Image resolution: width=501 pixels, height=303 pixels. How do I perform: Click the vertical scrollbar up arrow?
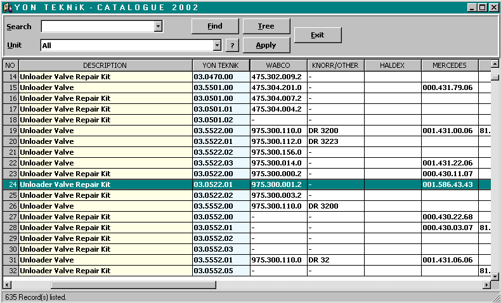495,63
